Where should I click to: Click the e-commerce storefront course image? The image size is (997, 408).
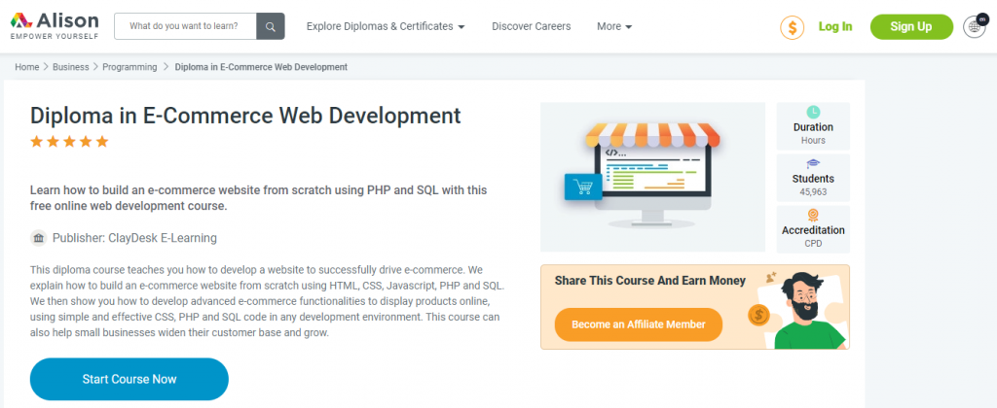pos(652,177)
